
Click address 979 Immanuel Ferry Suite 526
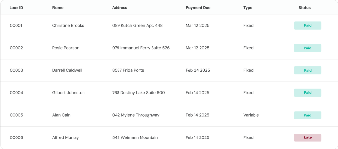141,48
